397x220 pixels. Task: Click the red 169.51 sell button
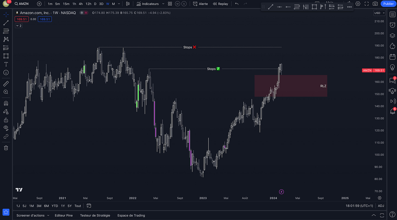(x=22, y=19)
